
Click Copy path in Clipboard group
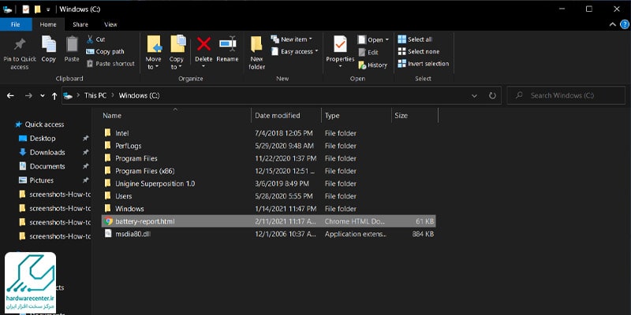point(105,51)
